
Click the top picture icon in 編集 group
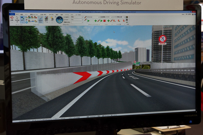[x=127, y=17]
